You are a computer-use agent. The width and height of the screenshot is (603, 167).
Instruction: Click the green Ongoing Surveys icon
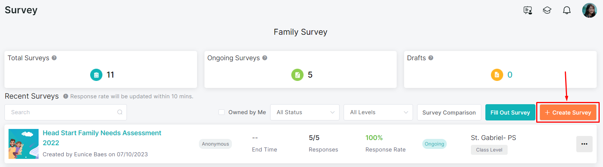(297, 75)
